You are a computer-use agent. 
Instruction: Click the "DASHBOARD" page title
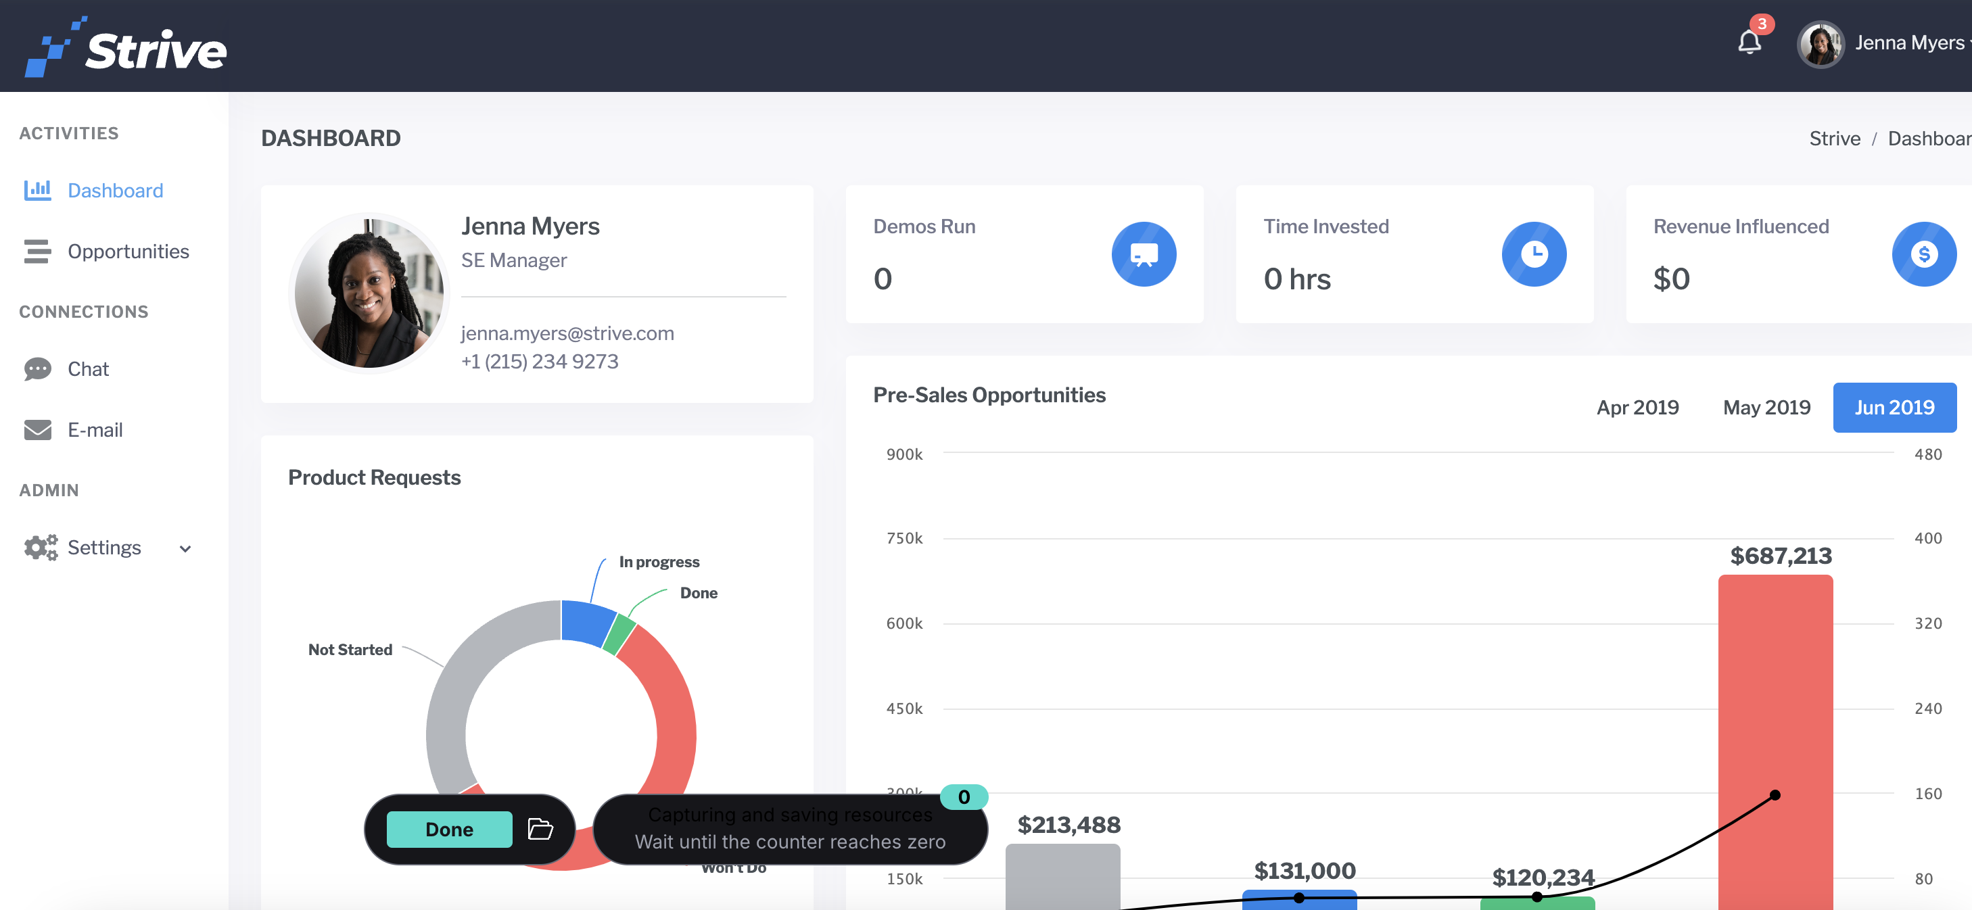tap(331, 138)
